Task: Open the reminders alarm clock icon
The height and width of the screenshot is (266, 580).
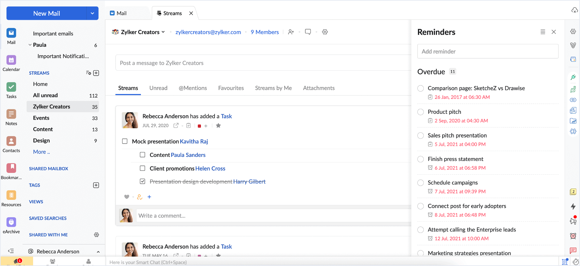Action: (x=573, y=236)
